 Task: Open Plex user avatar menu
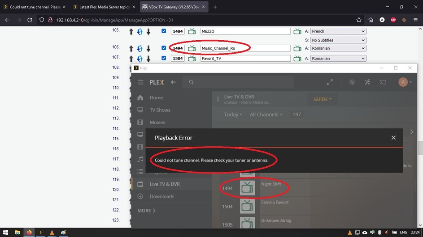405,82
